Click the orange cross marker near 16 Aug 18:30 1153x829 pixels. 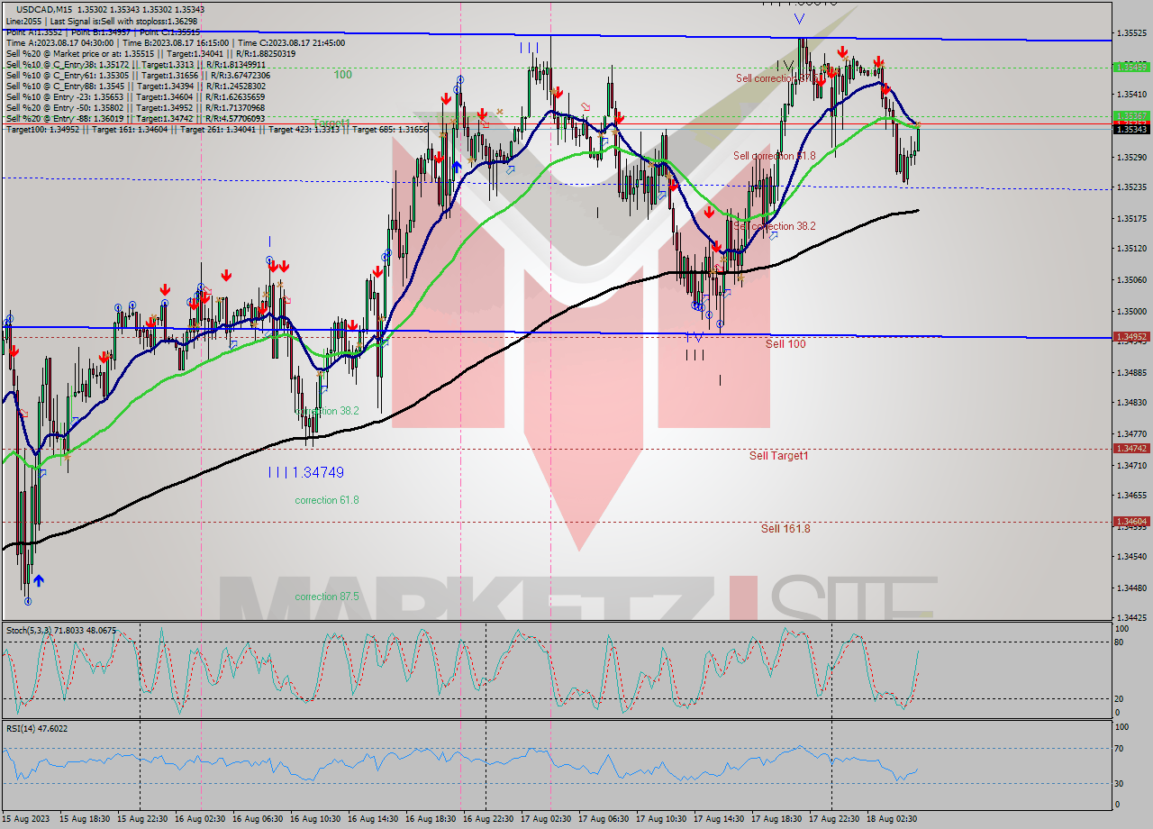pyautogui.click(x=452, y=121)
